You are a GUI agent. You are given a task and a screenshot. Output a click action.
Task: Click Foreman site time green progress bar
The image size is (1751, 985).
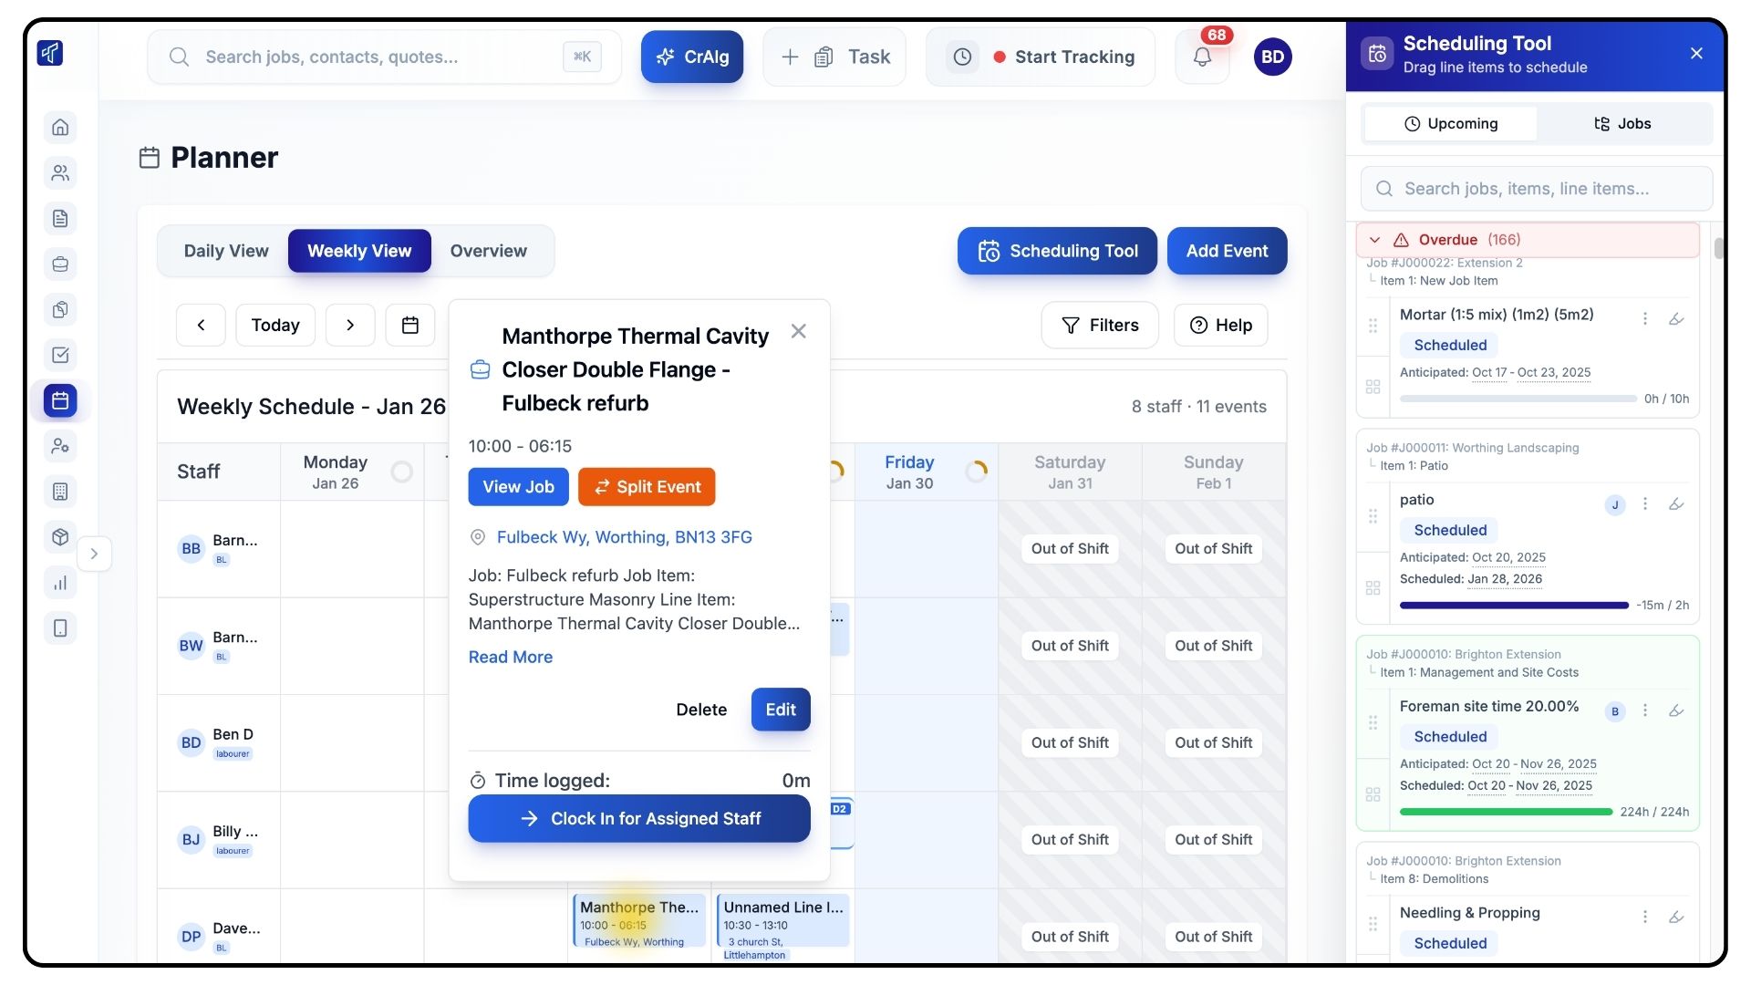[1505, 812]
